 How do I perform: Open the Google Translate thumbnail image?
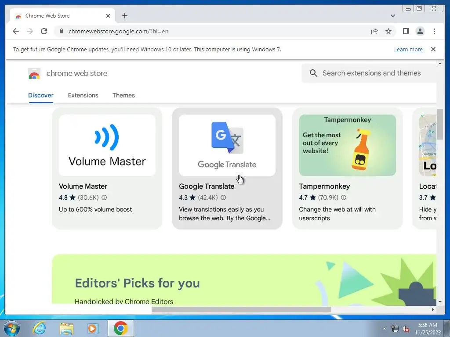click(227, 145)
